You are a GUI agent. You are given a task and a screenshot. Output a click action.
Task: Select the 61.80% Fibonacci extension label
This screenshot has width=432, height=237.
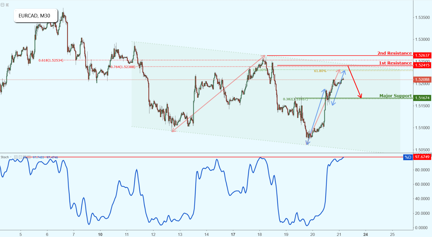tap(320, 71)
